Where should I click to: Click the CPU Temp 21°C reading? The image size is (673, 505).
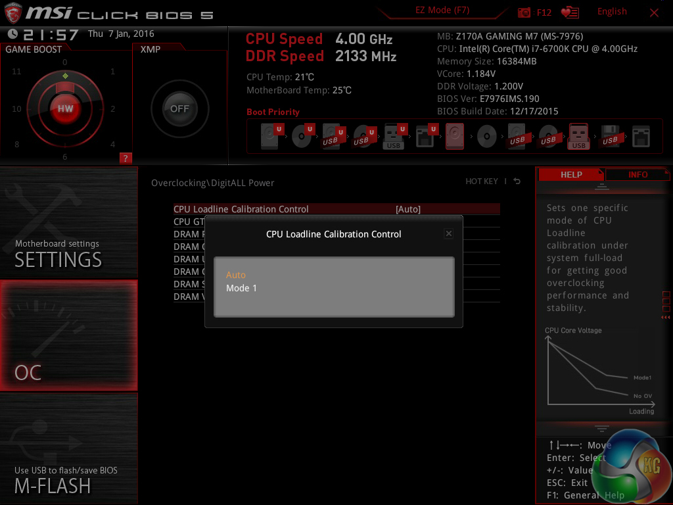point(280,78)
